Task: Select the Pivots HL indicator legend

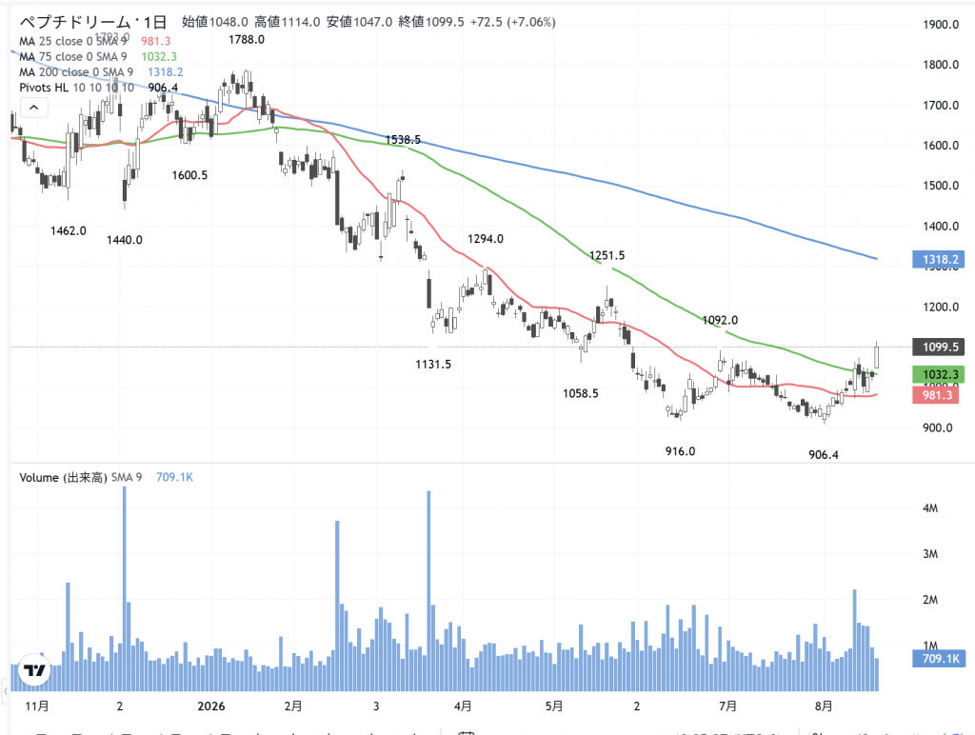Action: click(76, 88)
